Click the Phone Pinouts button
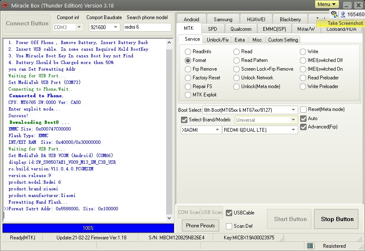365x251 pixels. tap(201, 225)
